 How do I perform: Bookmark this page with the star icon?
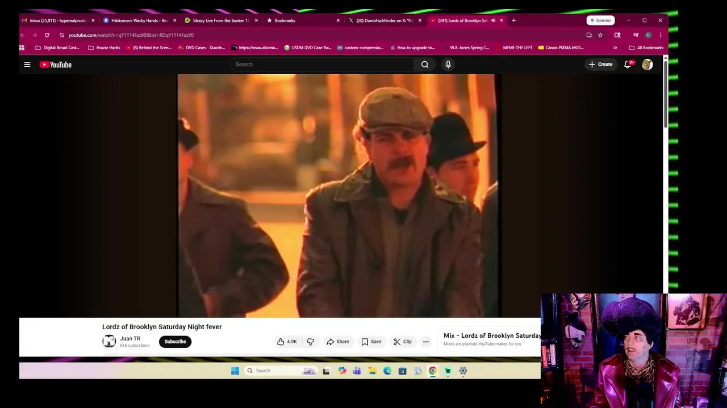[600, 35]
